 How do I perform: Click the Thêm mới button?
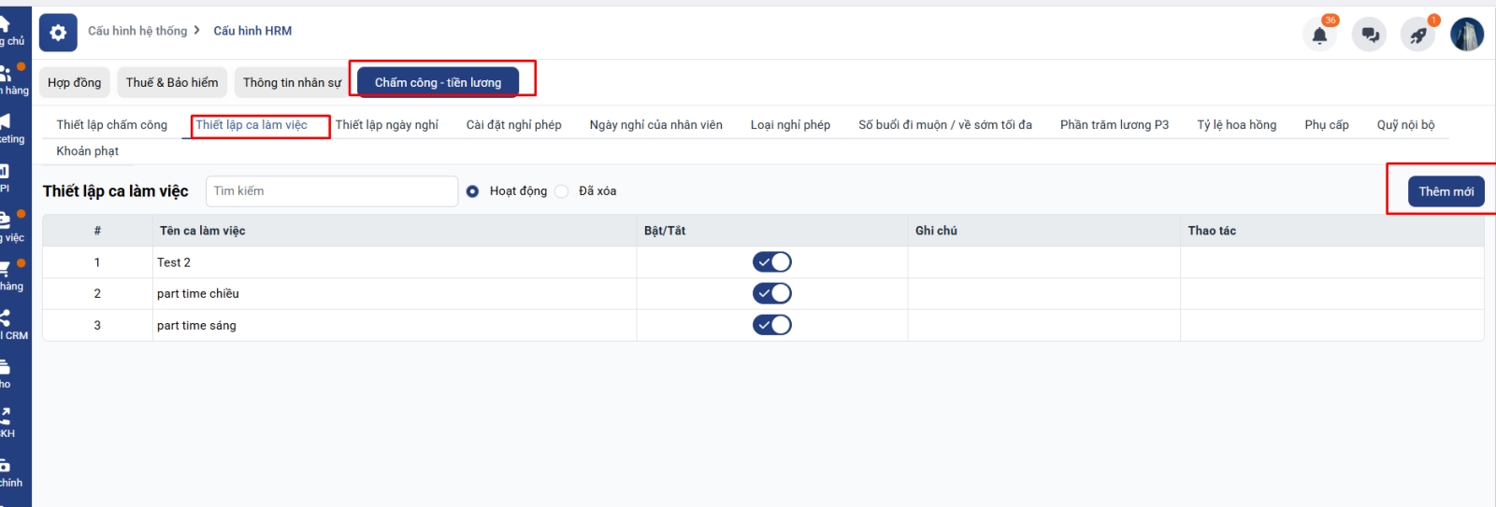tap(1446, 191)
